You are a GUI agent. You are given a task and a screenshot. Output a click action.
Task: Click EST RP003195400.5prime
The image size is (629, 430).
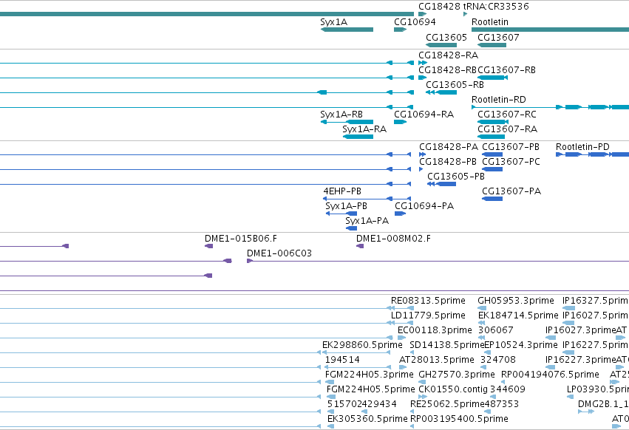pyautogui.click(x=459, y=420)
